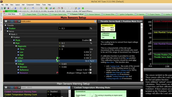This screenshot has width=172, height=97.
Task: Follow the Main Offset help link
Action: (110, 62)
